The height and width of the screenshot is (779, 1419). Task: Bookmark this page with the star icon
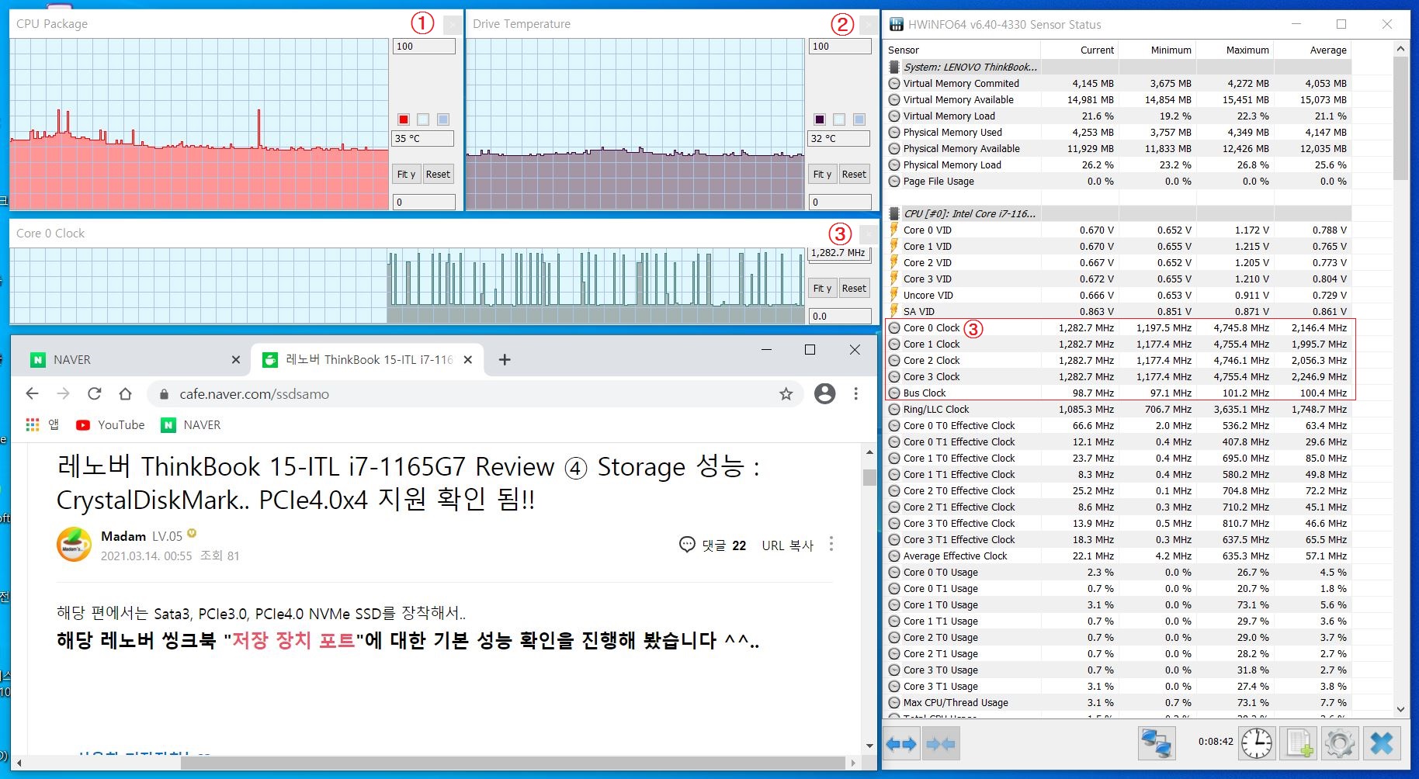tap(786, 394)
